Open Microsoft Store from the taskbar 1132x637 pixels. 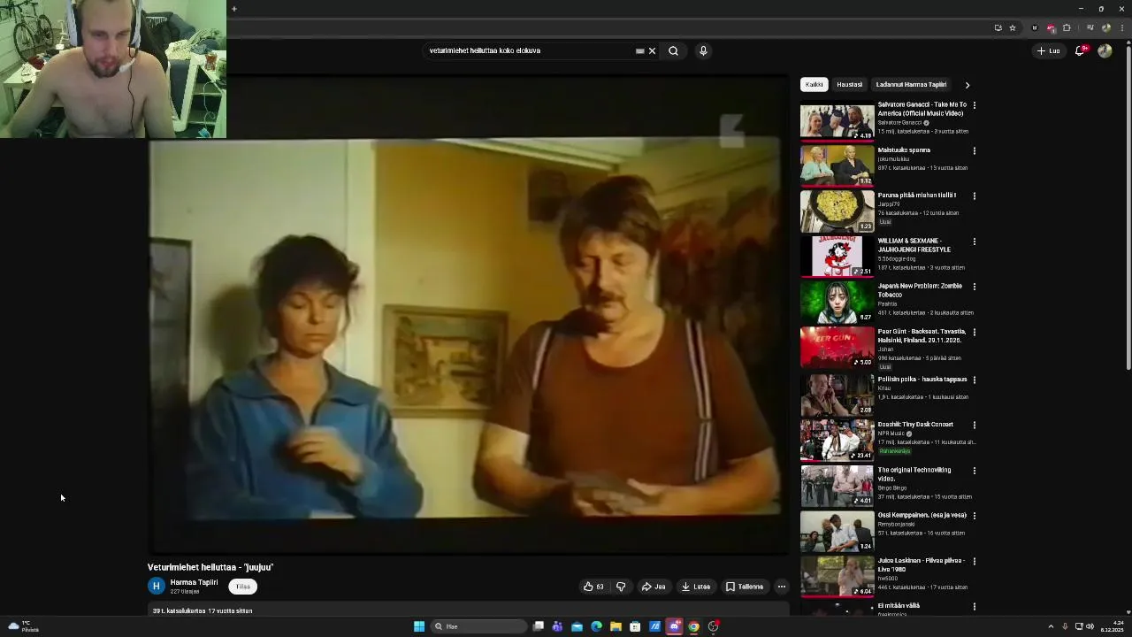tap(635, 626)
